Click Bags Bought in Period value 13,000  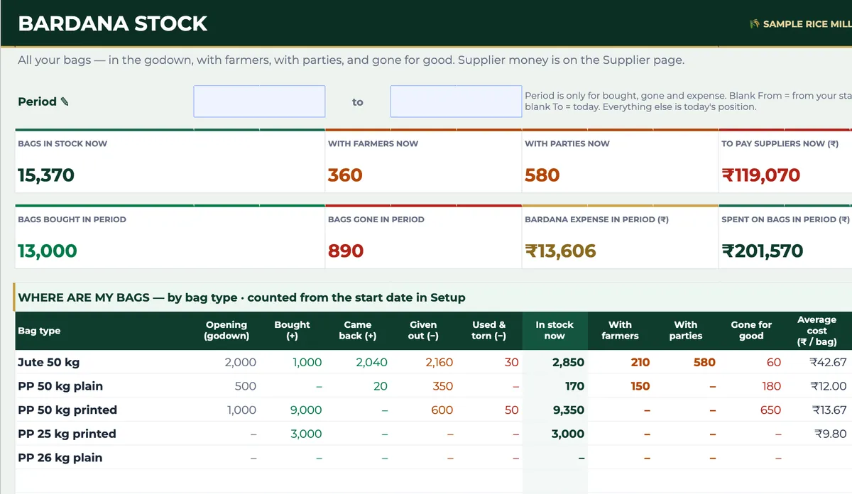(48, 251)
